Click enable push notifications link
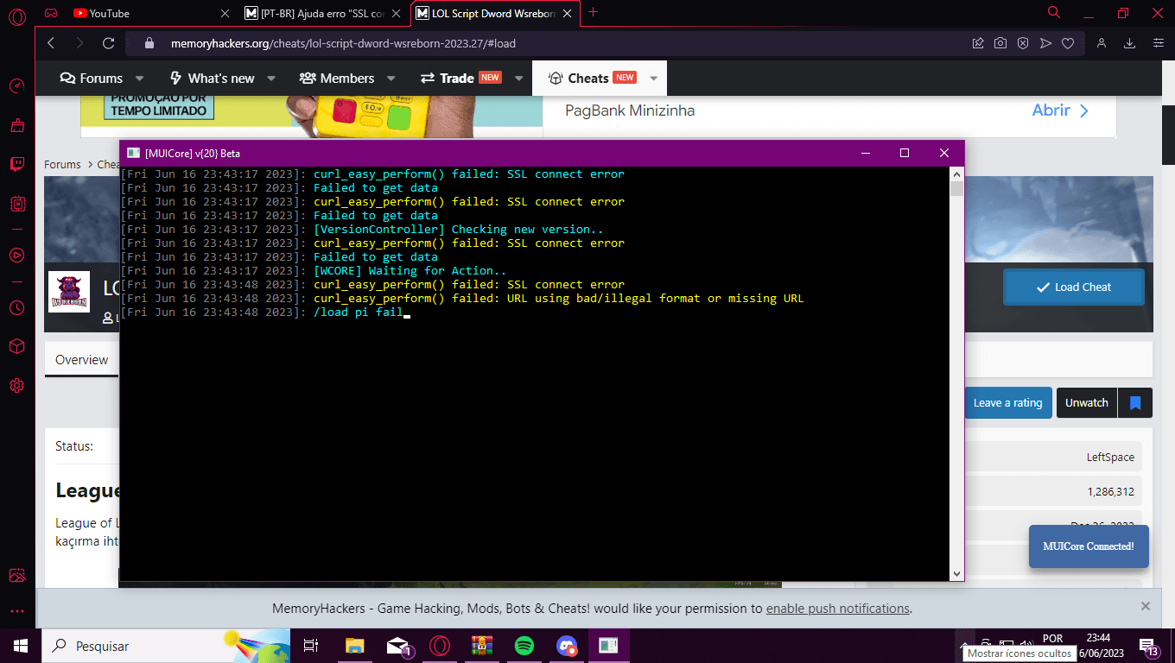This screenshot has width=1175, height=663. pyautogui.click(x=837, y=609)
